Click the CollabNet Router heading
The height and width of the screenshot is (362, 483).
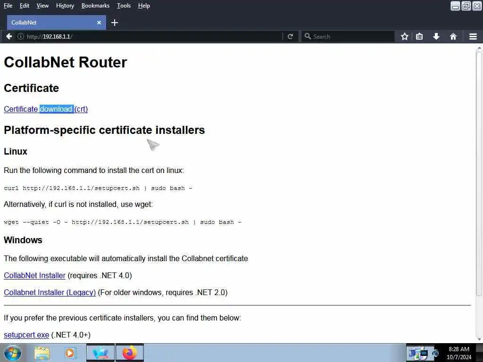(65, 62)
